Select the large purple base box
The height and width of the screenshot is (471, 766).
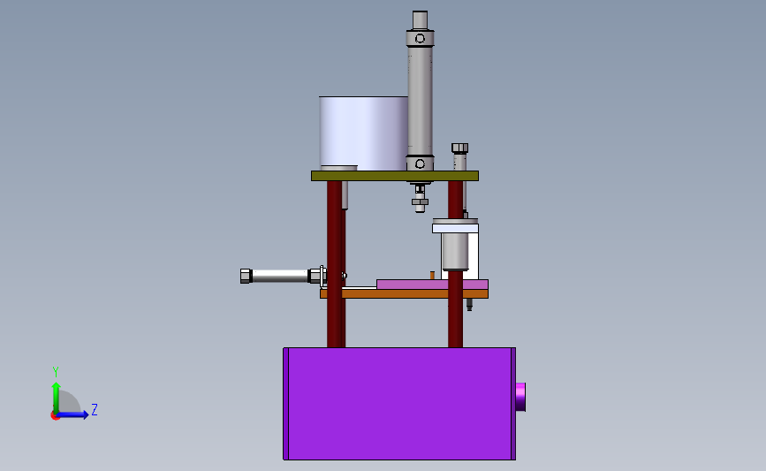click(399, 404)
